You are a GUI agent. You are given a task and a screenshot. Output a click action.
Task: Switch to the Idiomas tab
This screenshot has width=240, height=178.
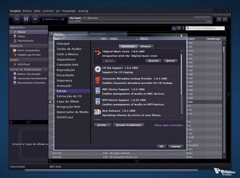[x=145, y=46]
